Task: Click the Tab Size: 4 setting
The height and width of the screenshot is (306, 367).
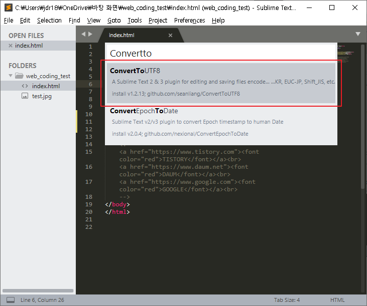Action: click(287, 300)
